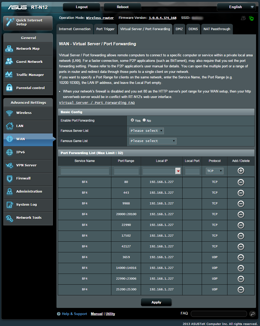260x326 pixels.
Task: Open the Famous Server List dropdown
Action: (x=147, y=131)
